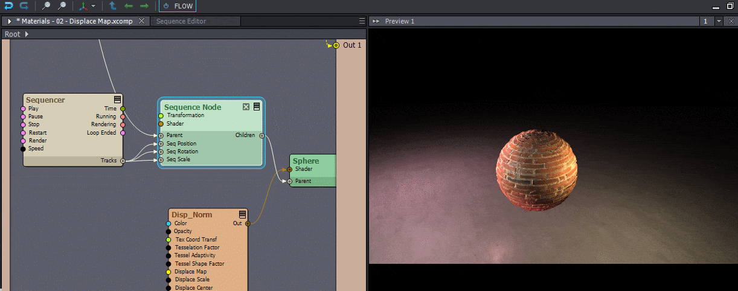
Task: Open the axis gizmo dropdown arrow
Action: point(93,7)
